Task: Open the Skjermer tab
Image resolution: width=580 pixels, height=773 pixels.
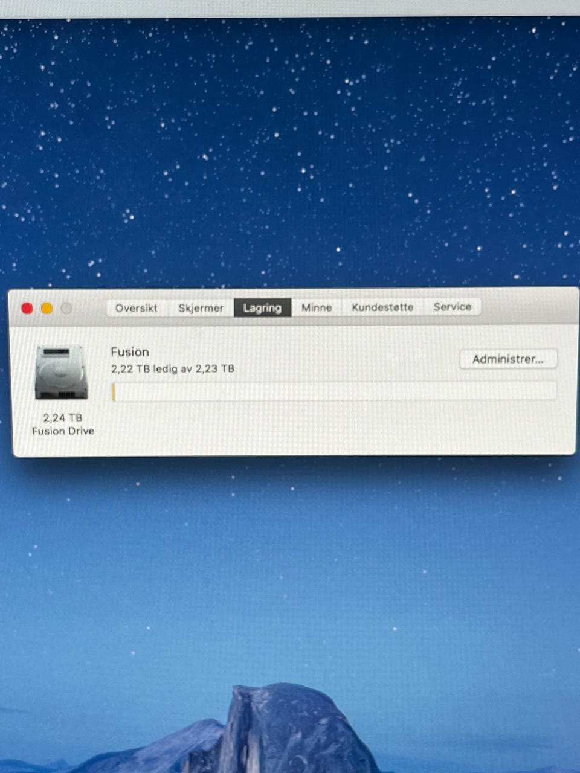Action: pos(201,308)
